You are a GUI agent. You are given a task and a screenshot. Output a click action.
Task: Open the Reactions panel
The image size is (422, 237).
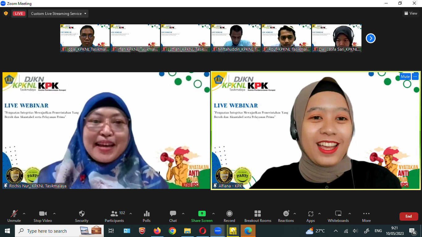point(286,216)
